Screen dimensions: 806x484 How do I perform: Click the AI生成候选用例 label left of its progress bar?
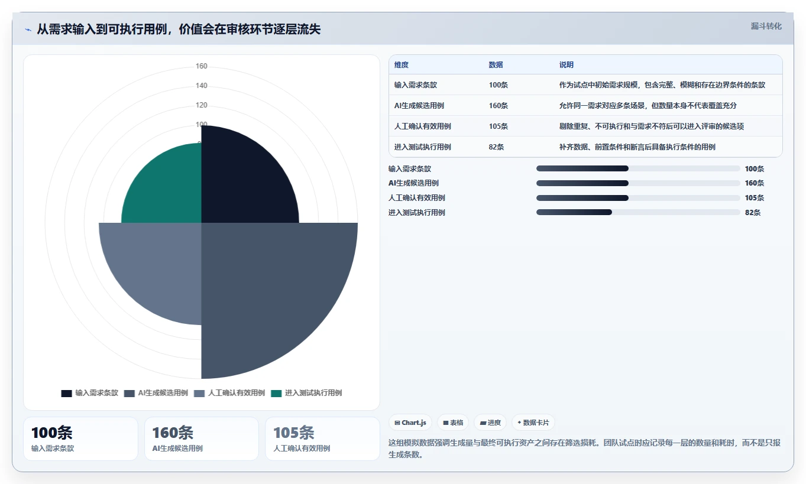pos(413,183)
